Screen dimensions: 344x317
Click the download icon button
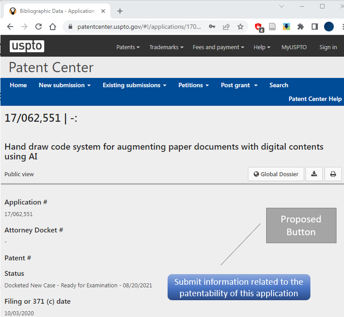314,174
